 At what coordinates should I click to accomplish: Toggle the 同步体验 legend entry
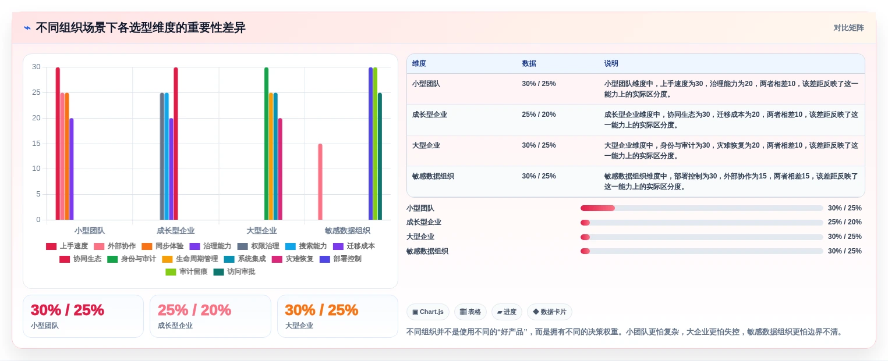click(162, 246)
